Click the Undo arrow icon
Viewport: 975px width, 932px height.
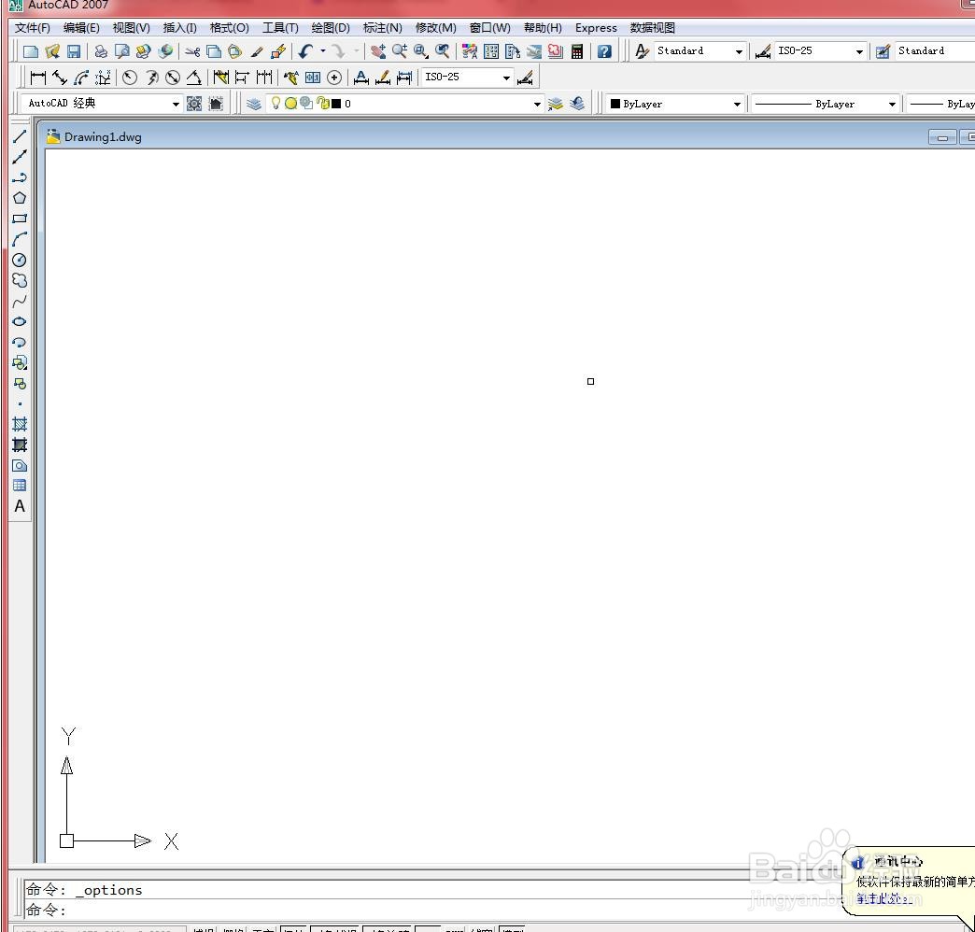point(305,51)
